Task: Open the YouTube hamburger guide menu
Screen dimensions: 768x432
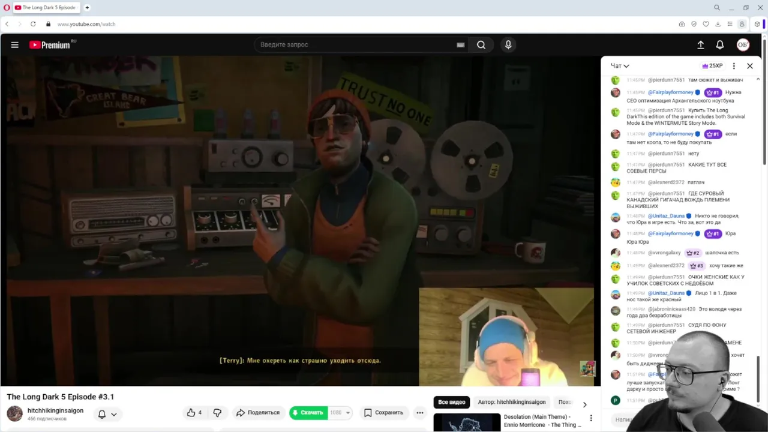Action: point(14,44)
